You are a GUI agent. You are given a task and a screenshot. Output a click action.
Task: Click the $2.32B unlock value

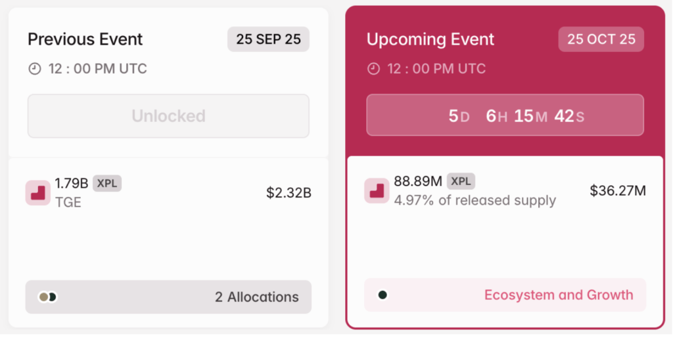click(x=289, y=193)
